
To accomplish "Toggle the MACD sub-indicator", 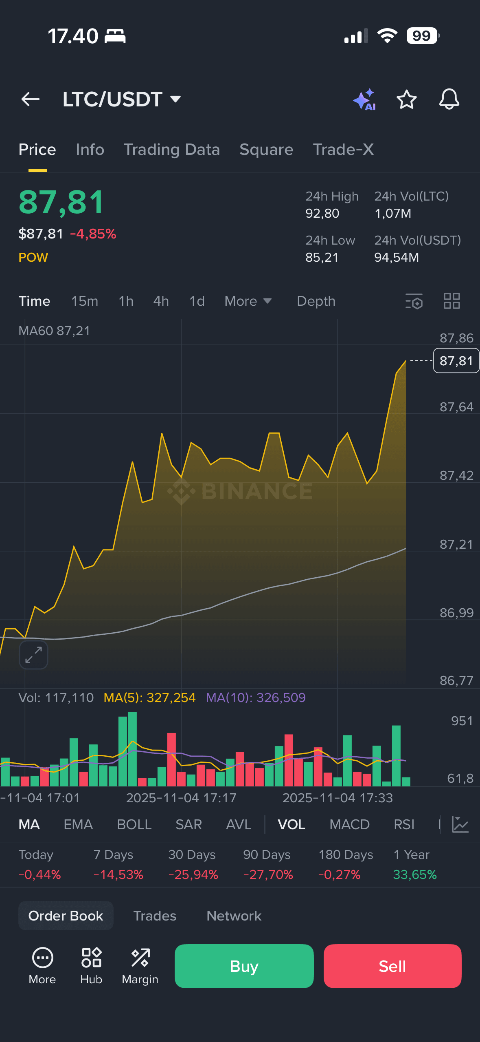I will [x=349, y=824].
